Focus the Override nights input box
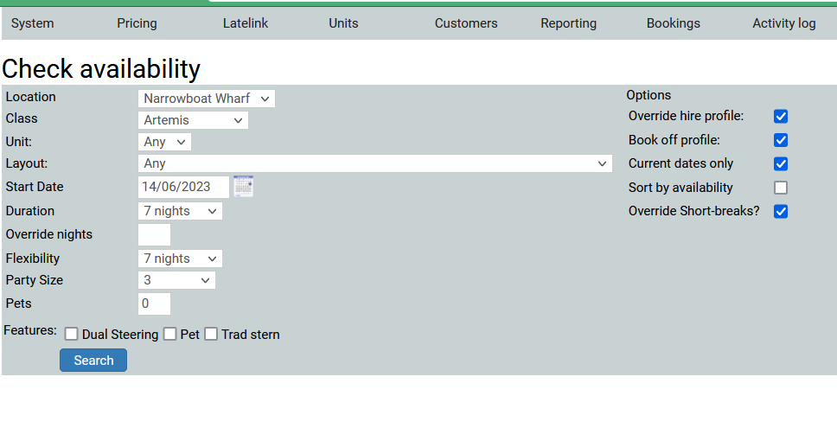The width and height of the screenshot is (837, 428). 154,234
